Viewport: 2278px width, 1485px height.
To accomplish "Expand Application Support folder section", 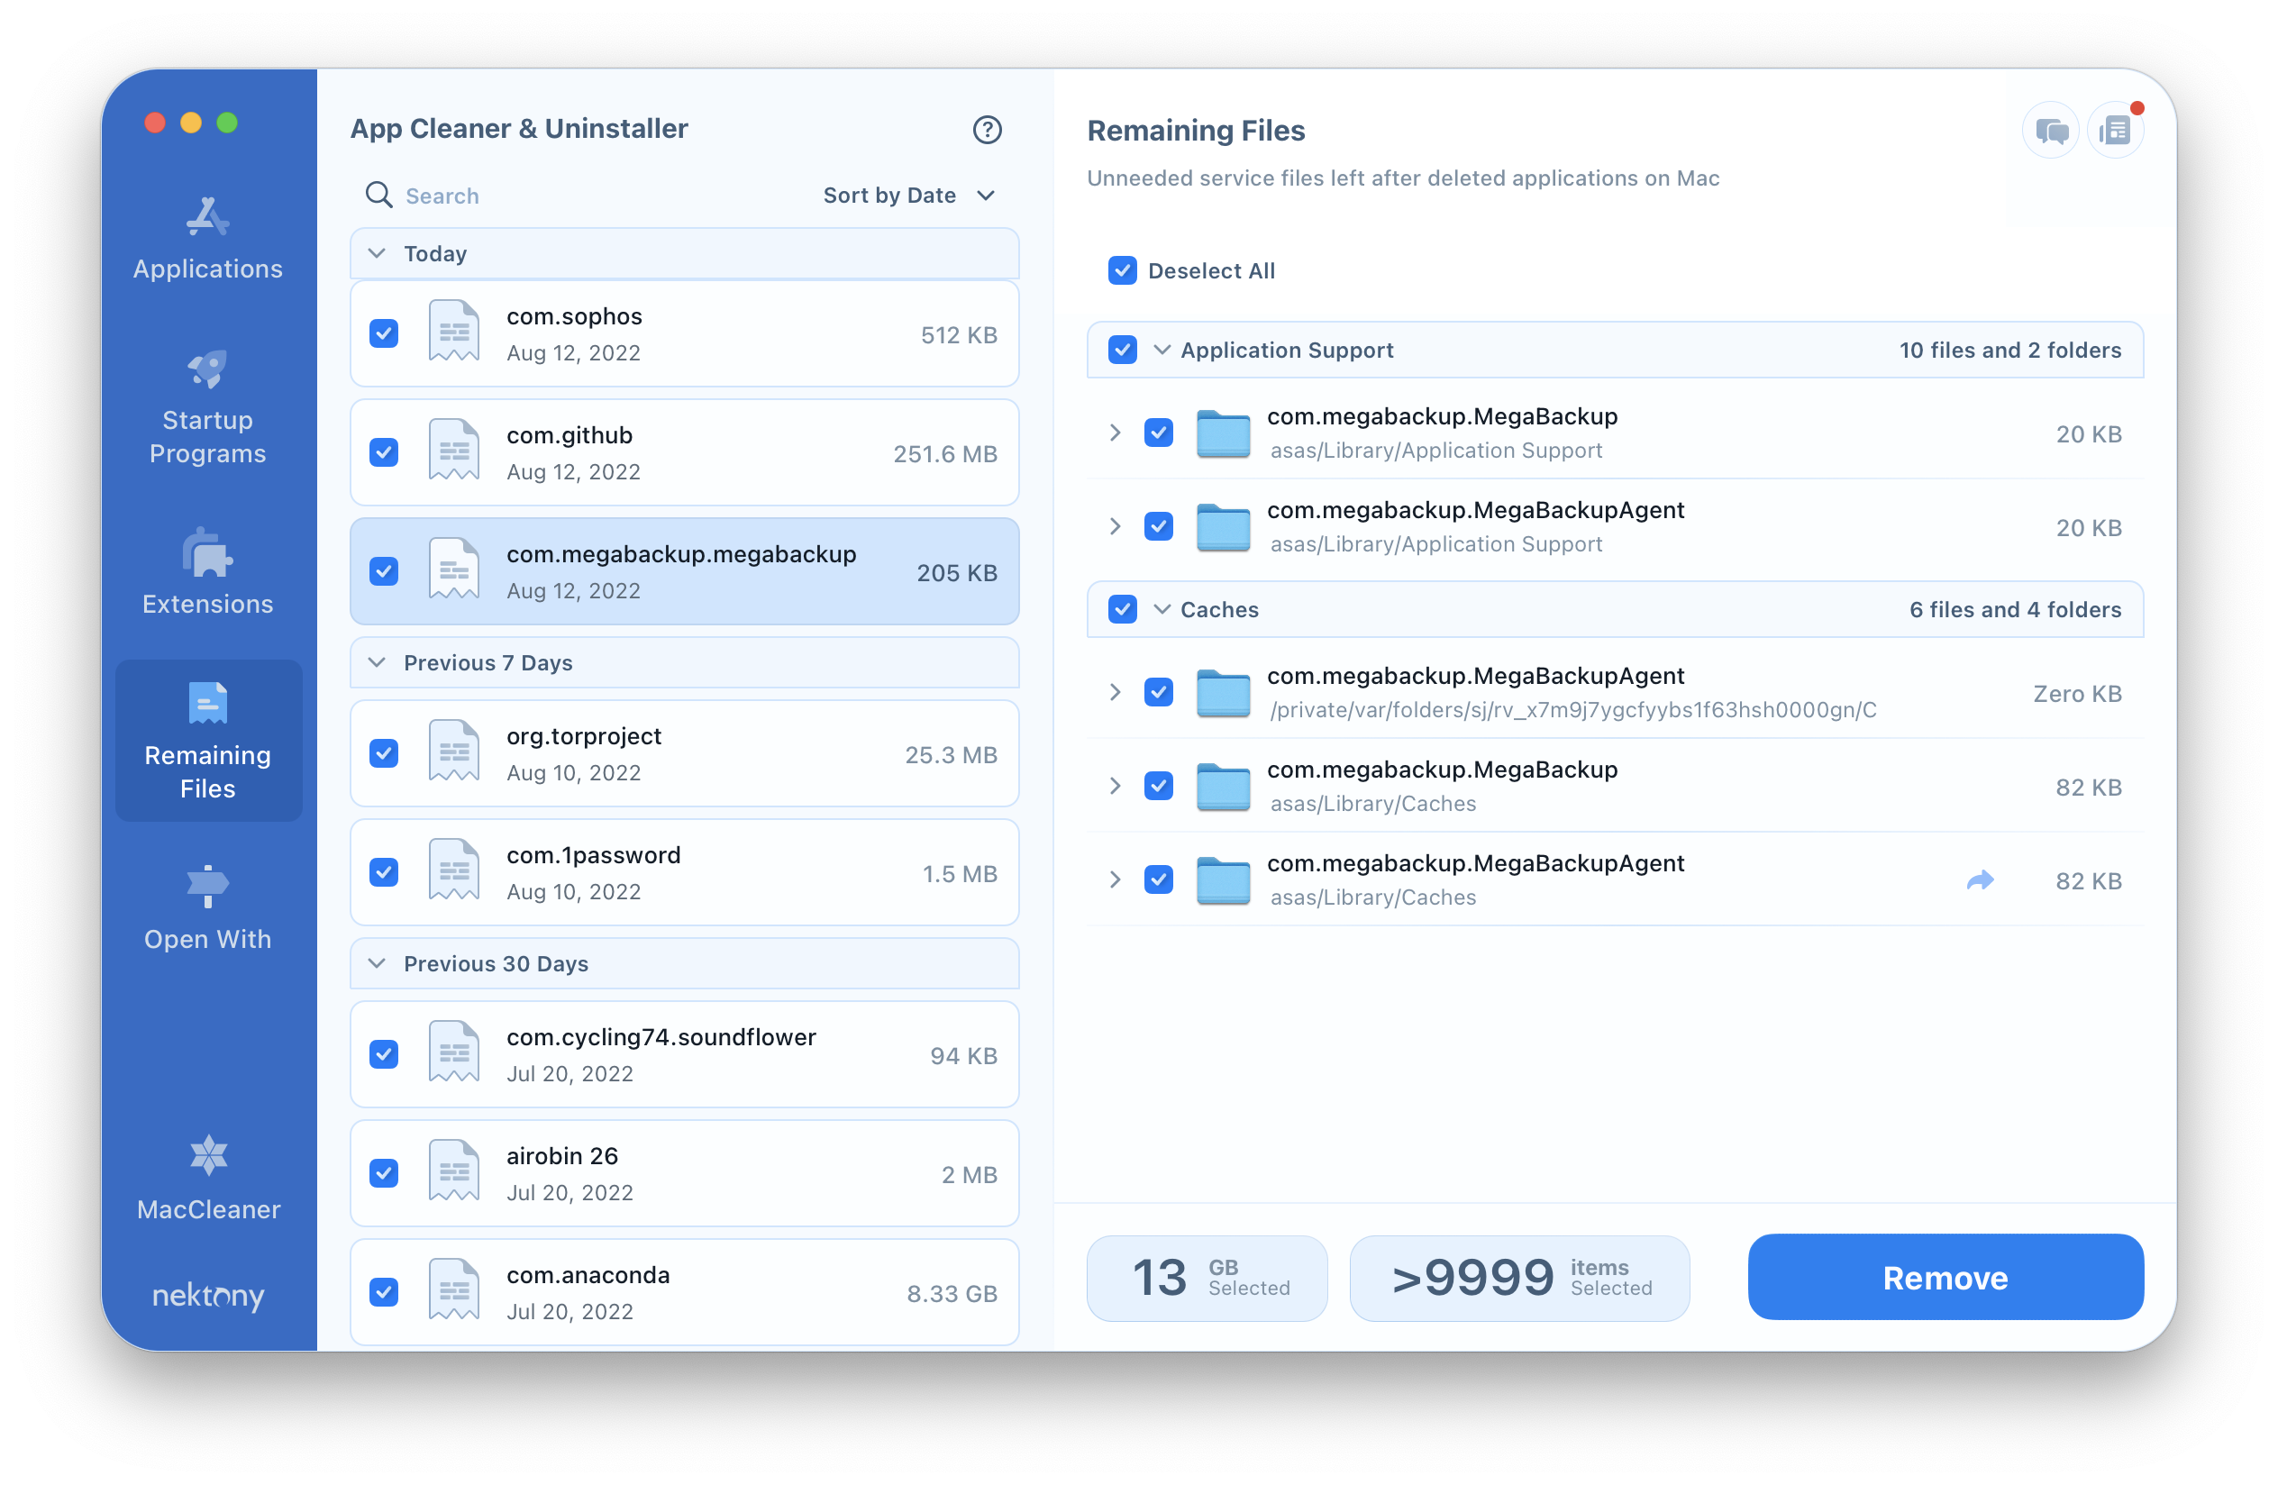I will point(1162,349).
